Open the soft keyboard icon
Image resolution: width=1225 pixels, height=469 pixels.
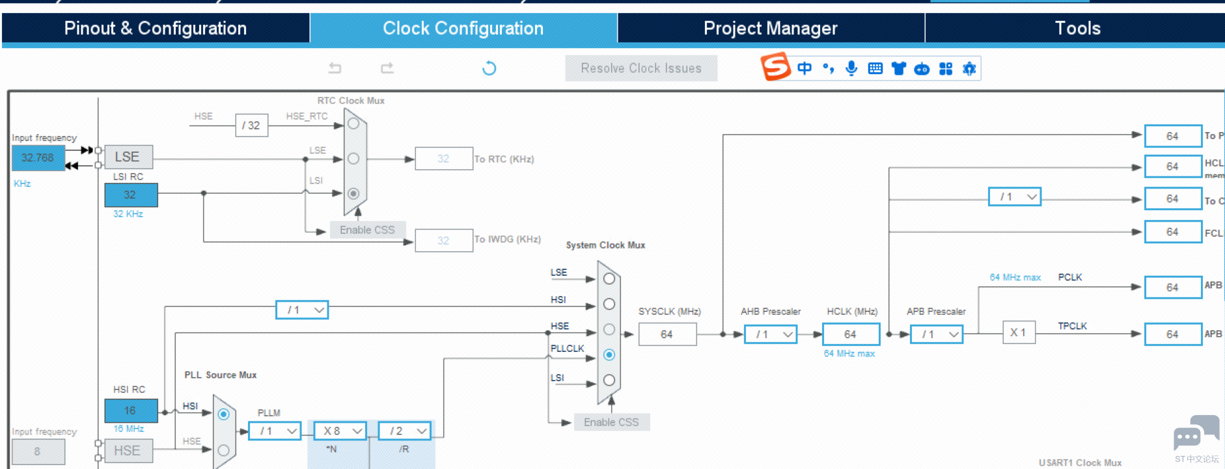(875, 68)
